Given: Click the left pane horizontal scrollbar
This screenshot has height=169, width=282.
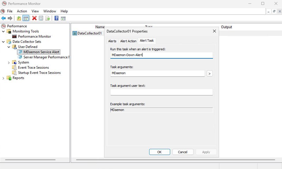Looking at the screenshot, I should pos(30,160).
